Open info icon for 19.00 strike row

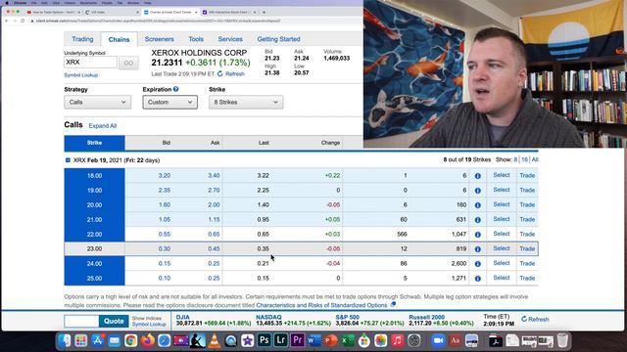[x=477, y=191]
